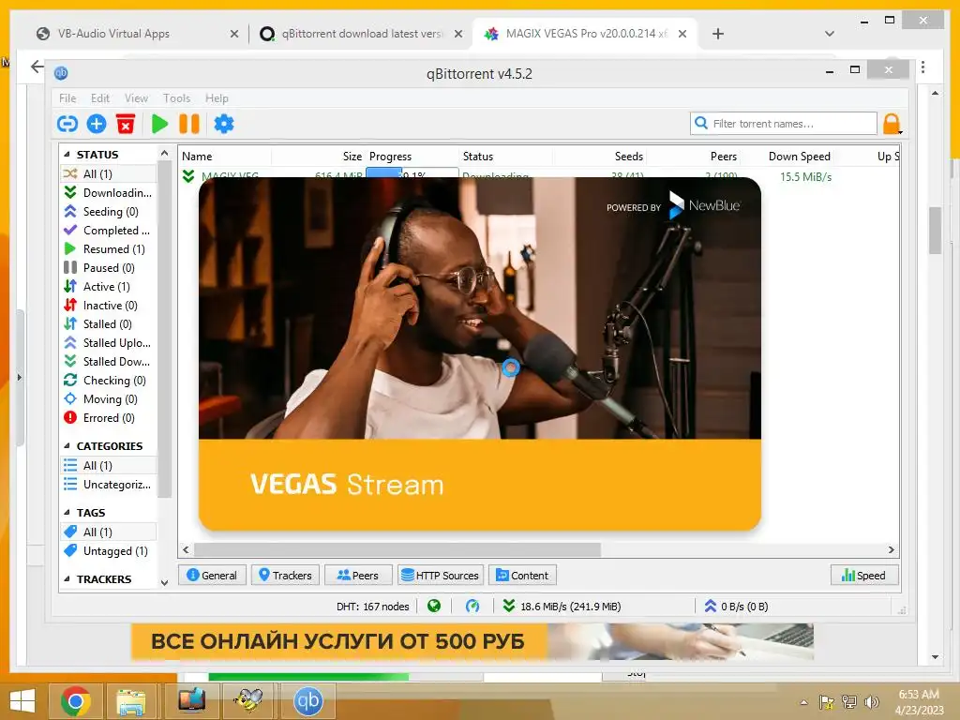Click the qBittorrent taskbar icon
Viewport: 960px width, 720px height.
pyautogui.click(x=307, y=701)
